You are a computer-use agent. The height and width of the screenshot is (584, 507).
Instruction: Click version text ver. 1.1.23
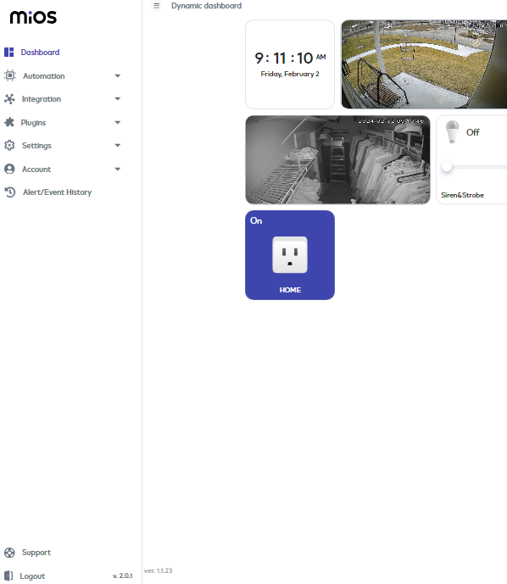point(159,570)
